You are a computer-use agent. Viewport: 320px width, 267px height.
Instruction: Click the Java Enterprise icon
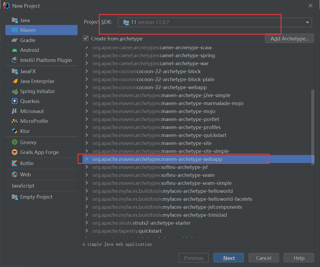click(15, 81)
